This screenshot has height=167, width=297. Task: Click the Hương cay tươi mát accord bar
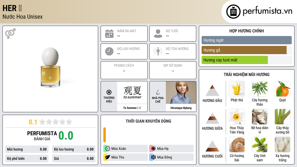point(247,60)
